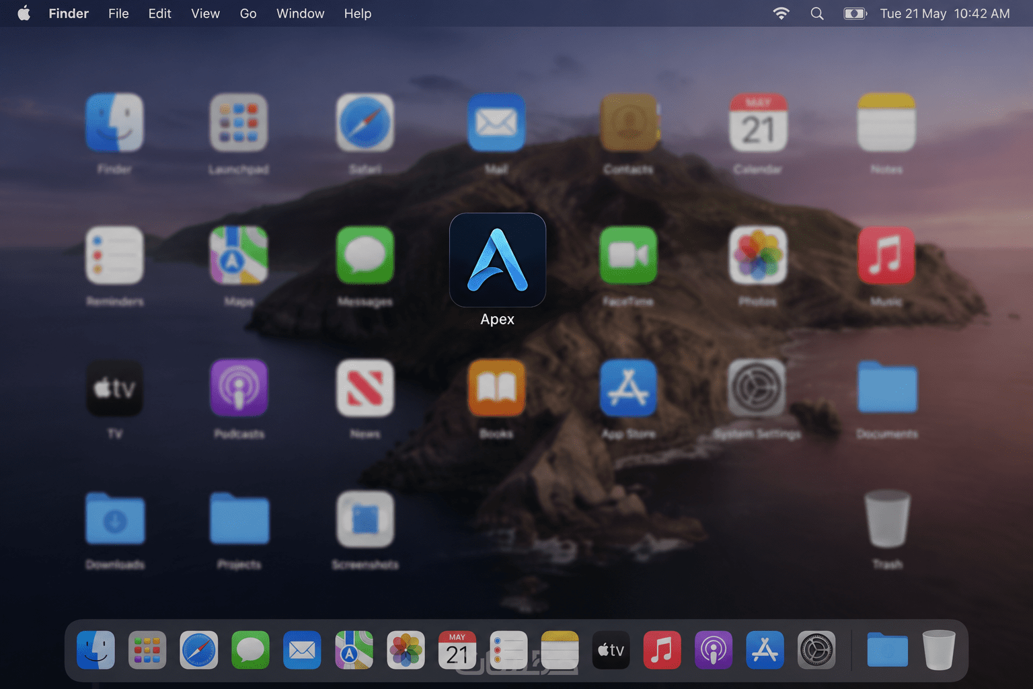
Task: Open the Messages icon on the desktop grid
Action: coord(365,255)
